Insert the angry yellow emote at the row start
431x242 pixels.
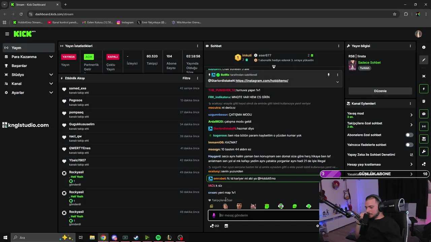click(211, 206)
